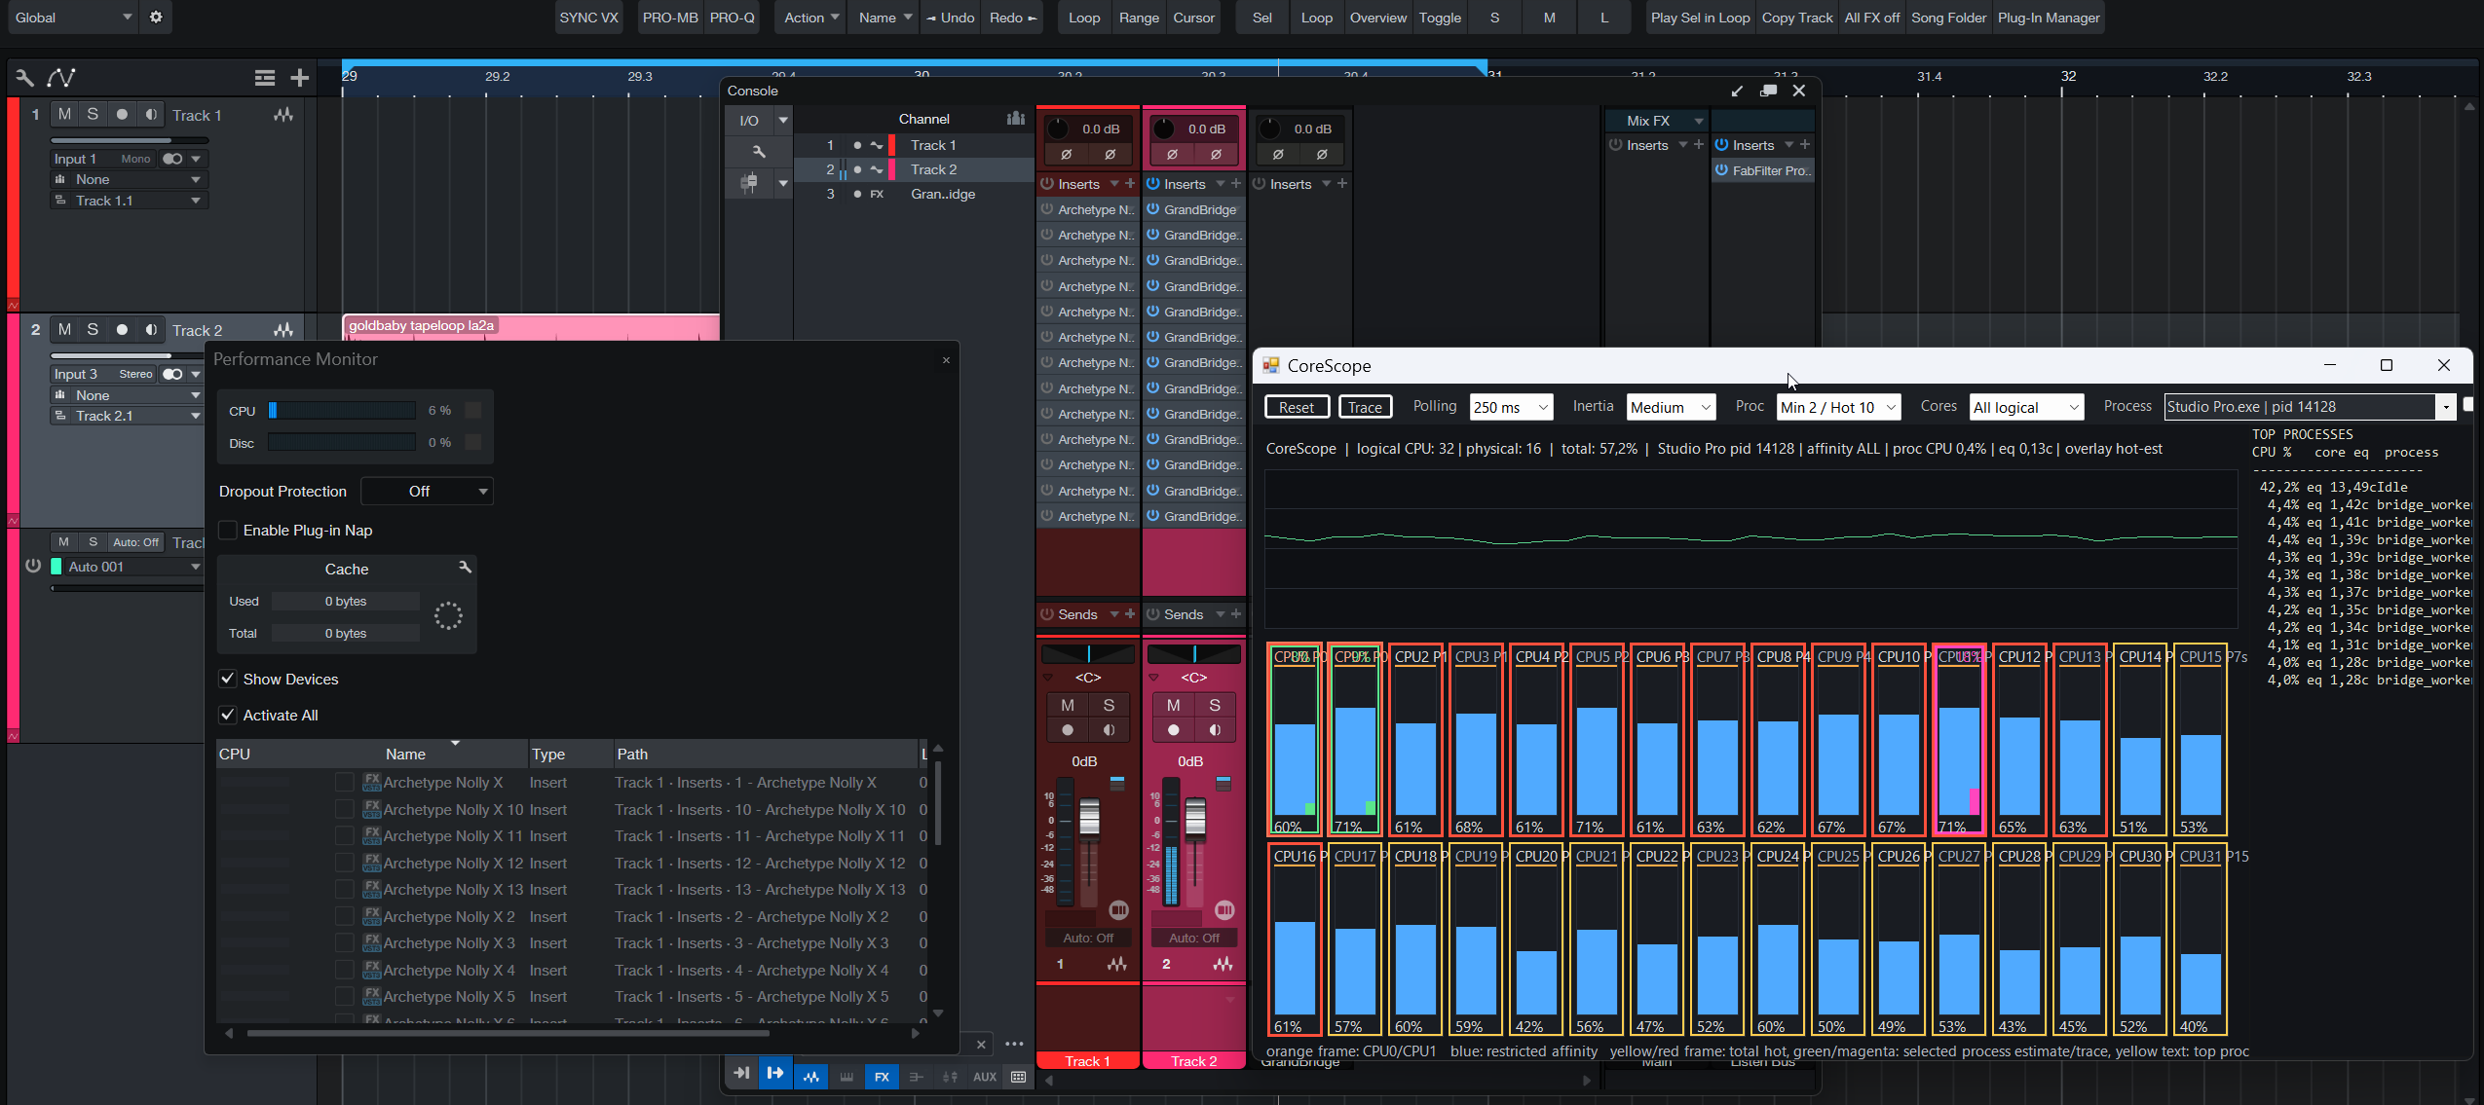The height and width of the screenshot is (1105, 2484).
Task: Click the AUX button in Console bottom toolbar
Action: [x=985, y=1076]
